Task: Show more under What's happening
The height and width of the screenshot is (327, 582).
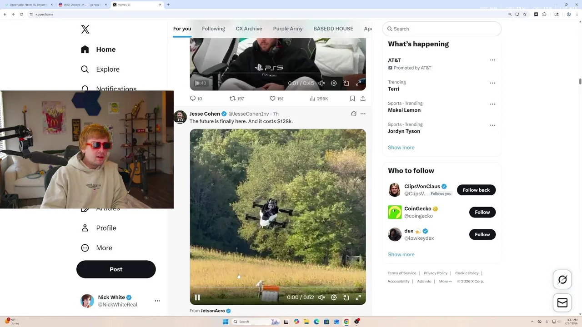Action: [x=401, y=148]
